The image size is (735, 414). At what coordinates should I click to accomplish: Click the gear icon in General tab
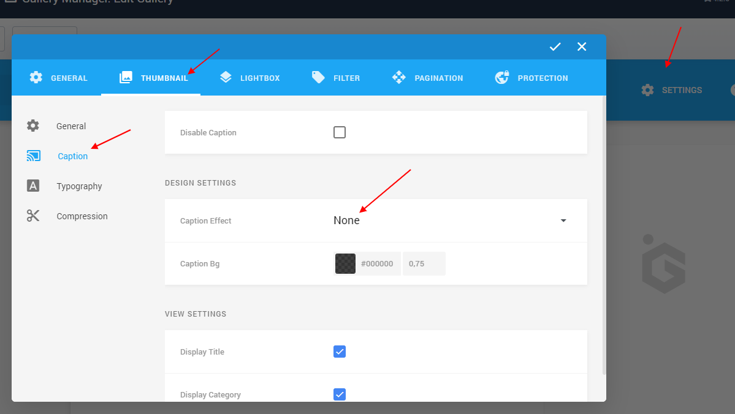(36, 77)
